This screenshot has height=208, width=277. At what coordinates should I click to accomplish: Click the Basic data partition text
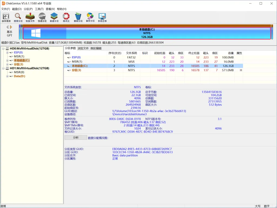click(x=125, y=155)
